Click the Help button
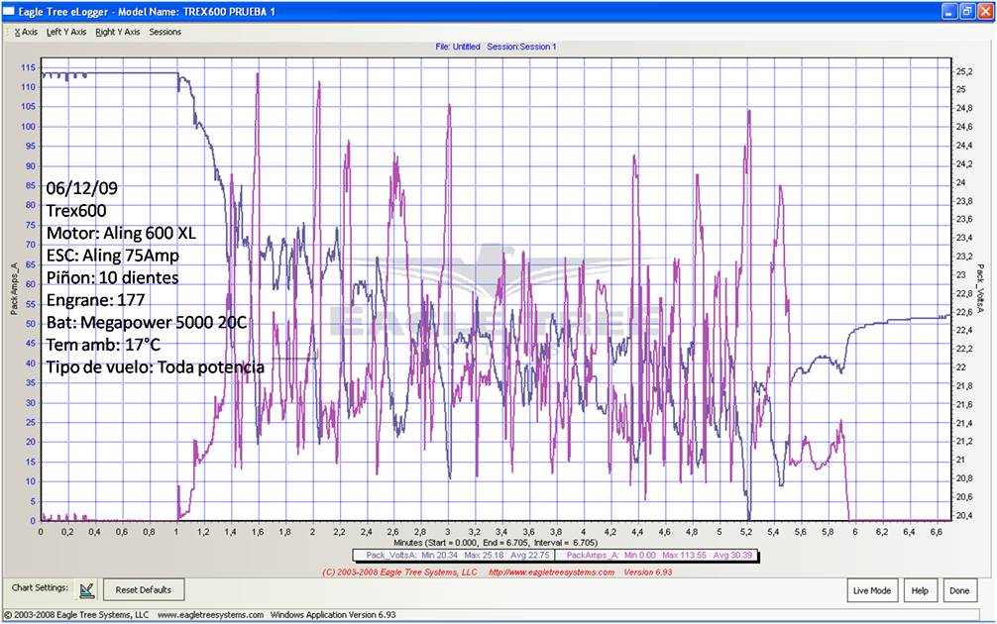The width and height of the screenshot is (997, 624). (x=919, y=590)
